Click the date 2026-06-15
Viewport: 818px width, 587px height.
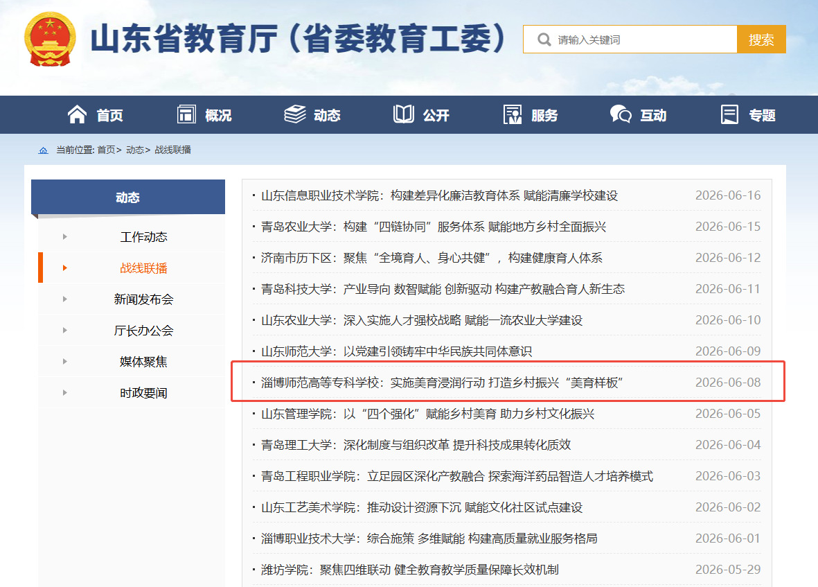[728, 227]
